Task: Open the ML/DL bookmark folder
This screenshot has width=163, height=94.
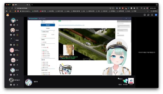Action: click(128, 11)
